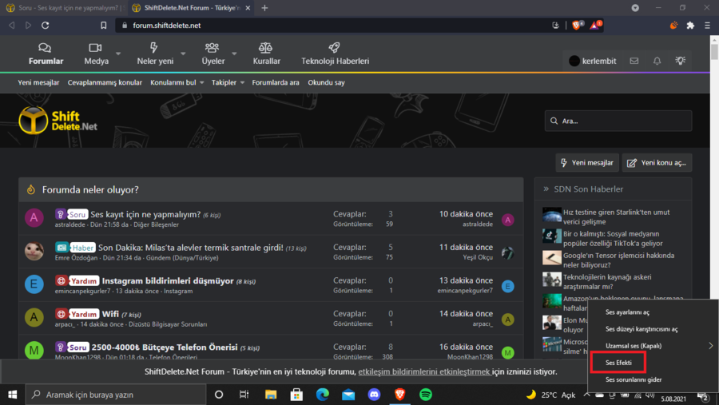
Task: Click the Ara search field
Action: coord(618,121)
